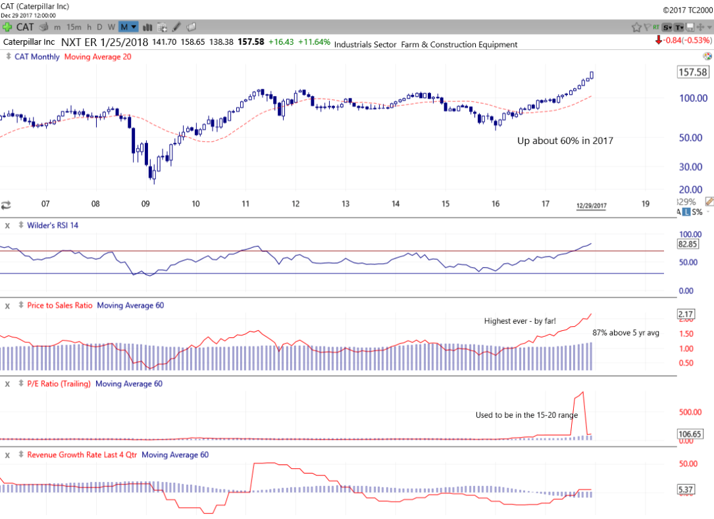This screenshot has width=714, height=519.
Task: Select the pencil drawing tools icon
Action: (x=176, y=27)
